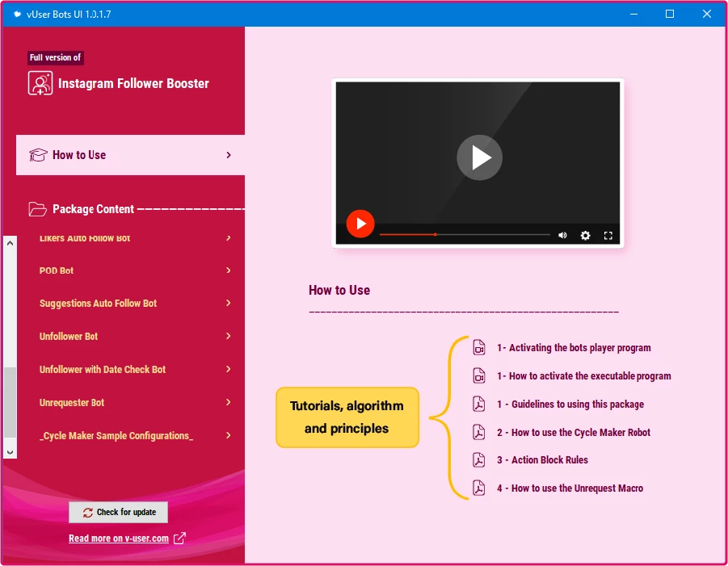Viewport: 728px width, 566px height.
Task: Open the How to Use menu item
Action: (130, 155)
